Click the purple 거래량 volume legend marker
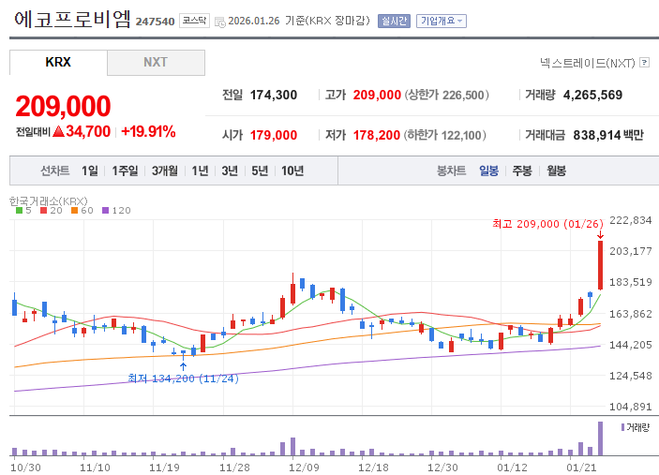The image size is (659, 475). (622, 427)
